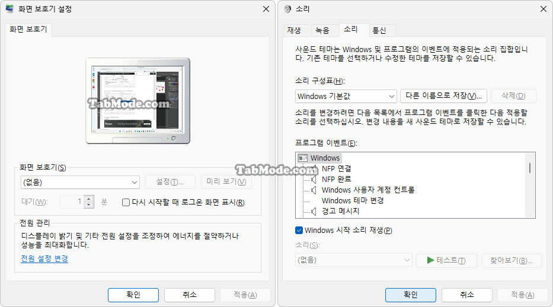This screenshot has width=553, height=307.
Task: Click the program events list scrollbar thumb
Action: 530,168
